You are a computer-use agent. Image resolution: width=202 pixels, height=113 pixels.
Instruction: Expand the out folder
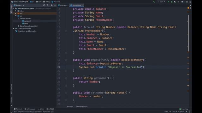(16, 13)
